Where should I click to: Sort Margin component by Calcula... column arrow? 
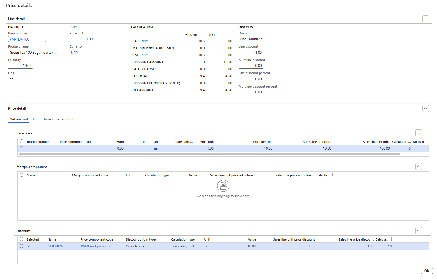pyautogui.click(x=332, y=175)
